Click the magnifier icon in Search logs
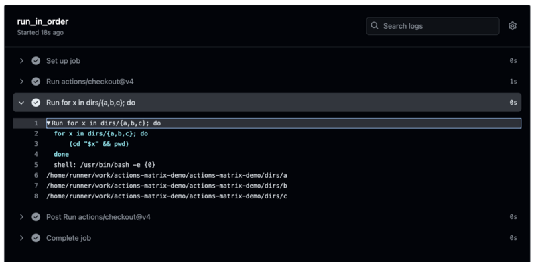 pyautogui.click(x=375, y=26)
